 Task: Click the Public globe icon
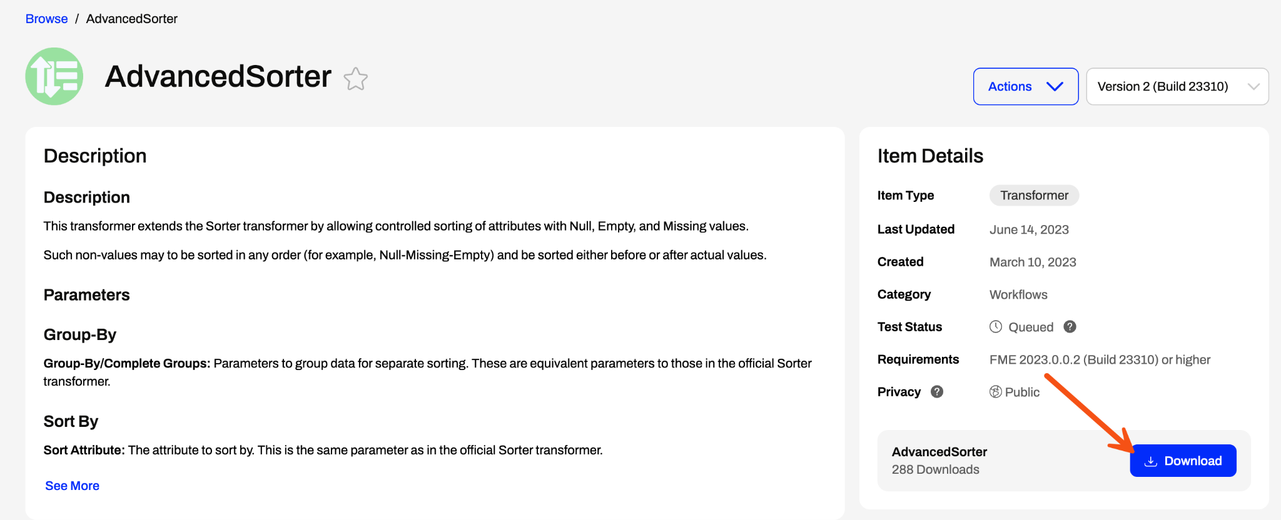(x=995, y=391)
